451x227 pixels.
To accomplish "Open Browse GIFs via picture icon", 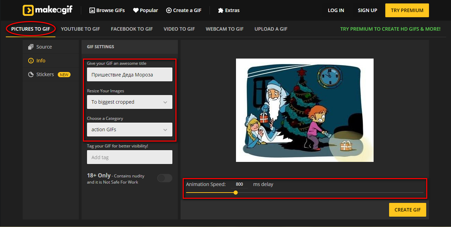I will point(92,10).
